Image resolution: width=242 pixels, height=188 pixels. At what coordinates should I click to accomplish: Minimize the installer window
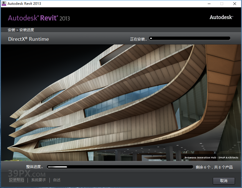(x=209, y=3)
